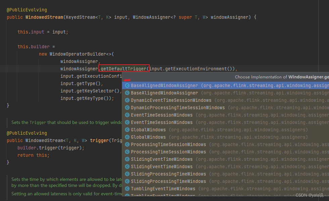Viewport: 329px width, 201px height.
Task: Click the 'Sets the Trigger that should be used' doc comment
Action: (x=67, y=123)
